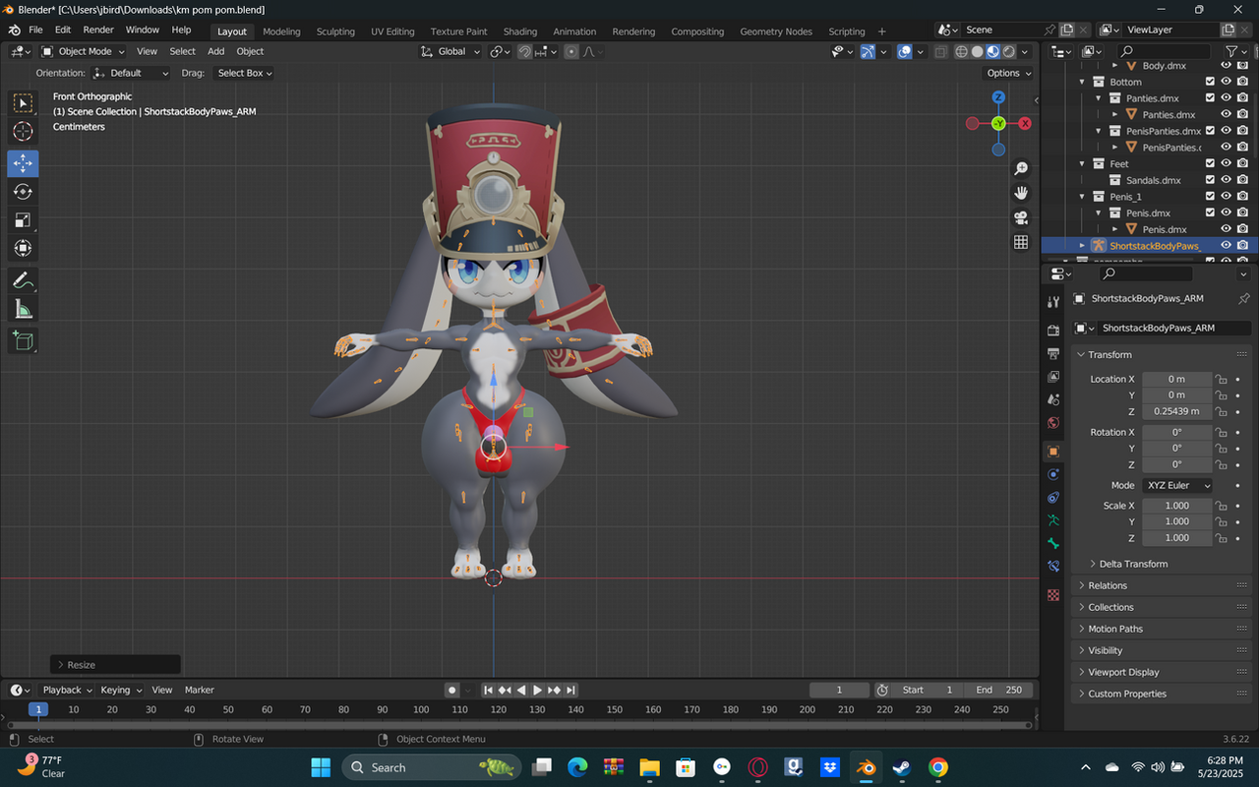The width and height of the screenshot is (1259, 787).
Task: Click the viewport zoom magnifier icon
Action: [x=1021, y=169]
